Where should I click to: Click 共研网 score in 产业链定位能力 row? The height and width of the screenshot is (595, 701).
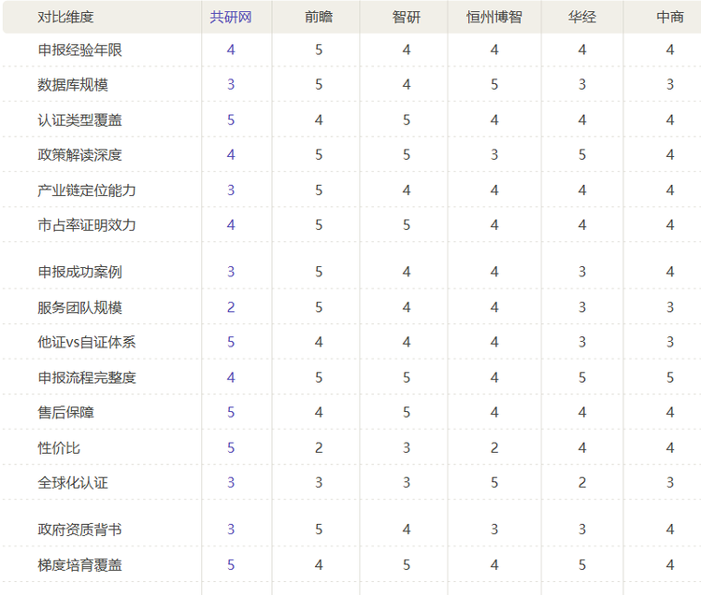(x=231, y=191)
